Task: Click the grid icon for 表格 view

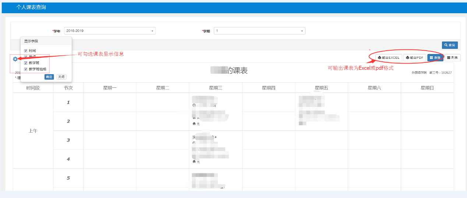Action: pos(431,58)
